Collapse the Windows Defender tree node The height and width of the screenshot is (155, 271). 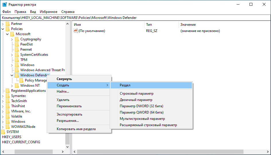click(x=12, y=75)
